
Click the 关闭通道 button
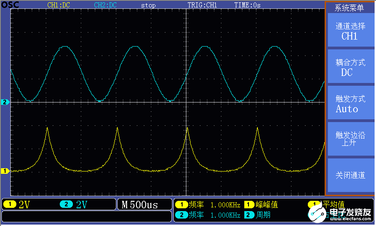tap(351, 175)
